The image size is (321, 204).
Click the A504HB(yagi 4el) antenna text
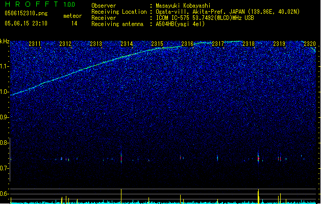(180, 24)
